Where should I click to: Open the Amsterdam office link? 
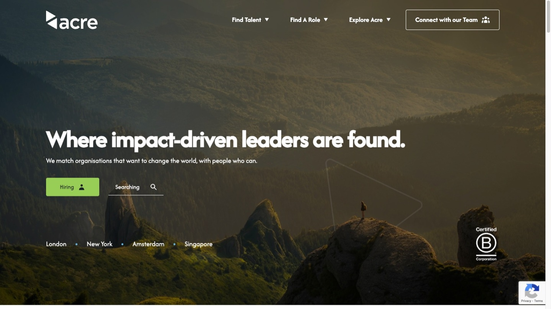[148, 244]
